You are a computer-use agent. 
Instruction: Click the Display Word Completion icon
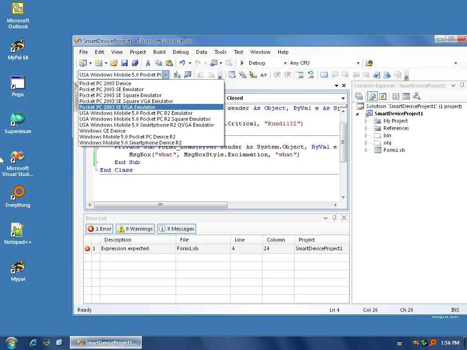(x=264, y=75)
